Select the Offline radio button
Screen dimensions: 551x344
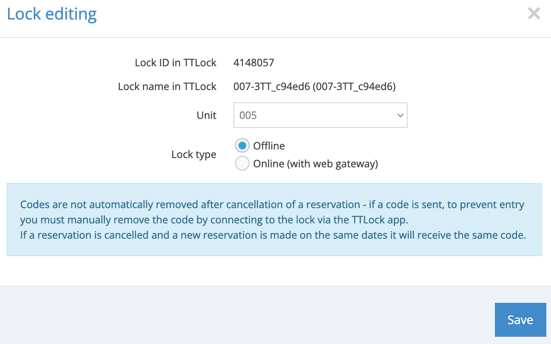coord(242,146)
